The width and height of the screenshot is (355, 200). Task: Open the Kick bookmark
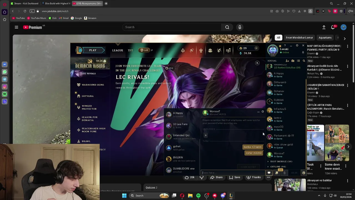pyautogui.click(x=52, y=18)
